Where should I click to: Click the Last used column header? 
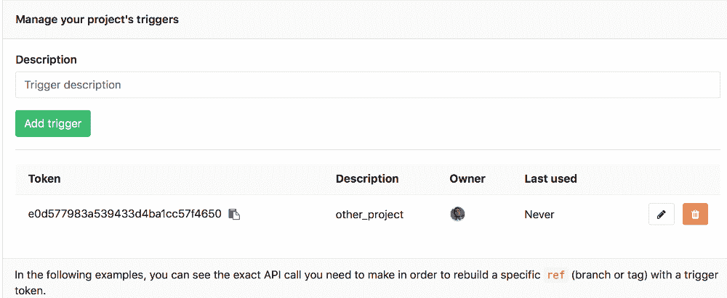[550, 178]
